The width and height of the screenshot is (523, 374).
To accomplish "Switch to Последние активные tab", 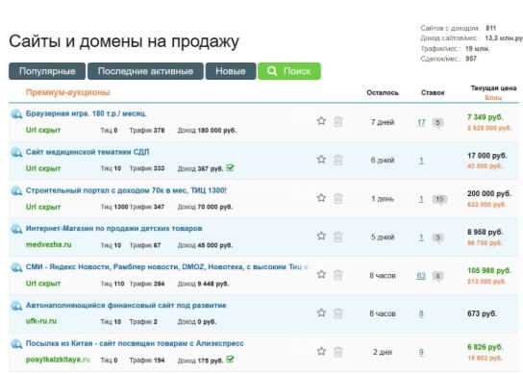I will 145,71.
